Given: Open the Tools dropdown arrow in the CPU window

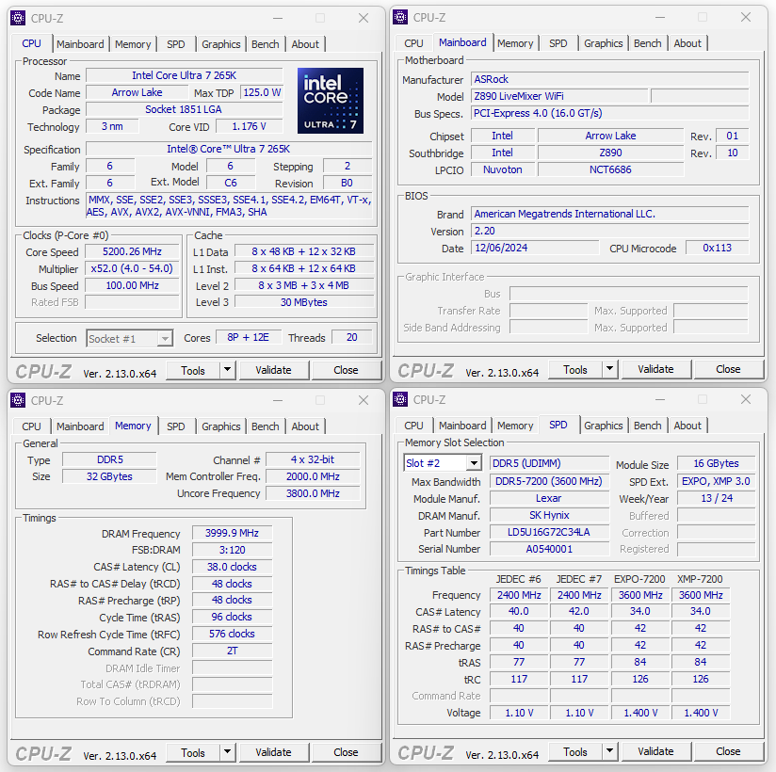Looking at the screenshot, I should click(x=227, y=370).
